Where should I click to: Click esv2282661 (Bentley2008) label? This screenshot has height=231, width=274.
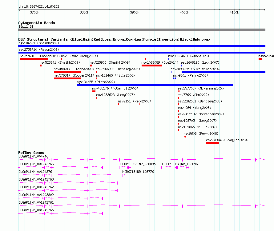(200, 101)
